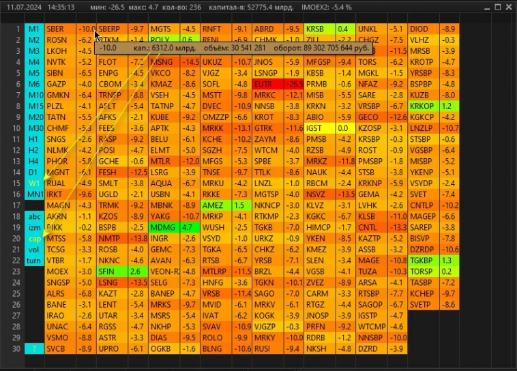The image size is (517, 371).
Task: Click the OGKB ticker cell
Action: tap(164, 348)
